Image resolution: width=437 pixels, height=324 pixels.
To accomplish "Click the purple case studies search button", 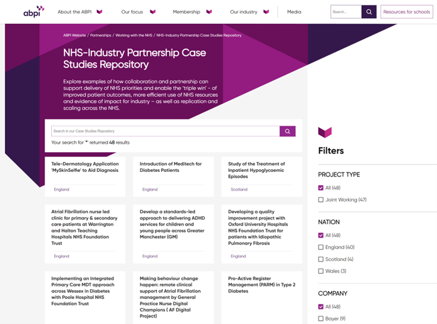I will pyautogui.click(x=287, y=131).
